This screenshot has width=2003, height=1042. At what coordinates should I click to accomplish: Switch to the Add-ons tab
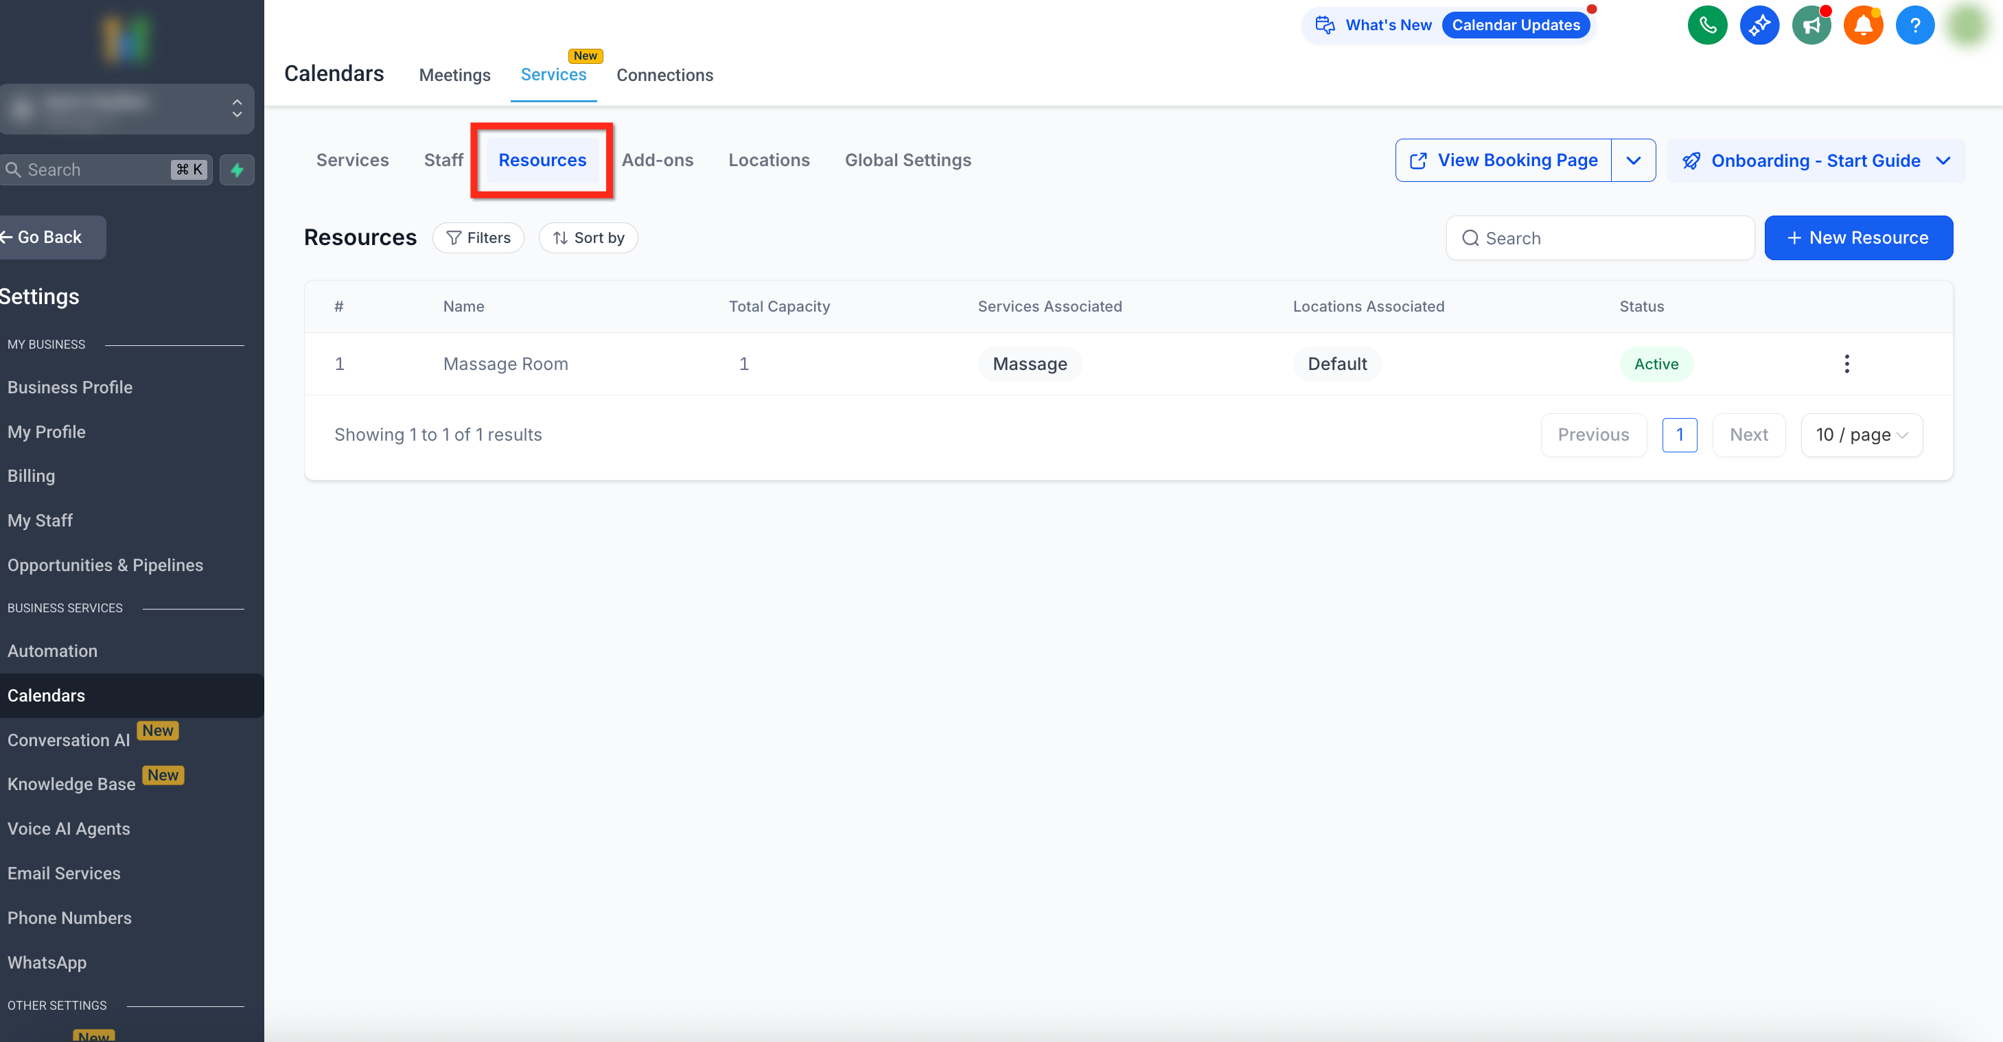point(657,160)
